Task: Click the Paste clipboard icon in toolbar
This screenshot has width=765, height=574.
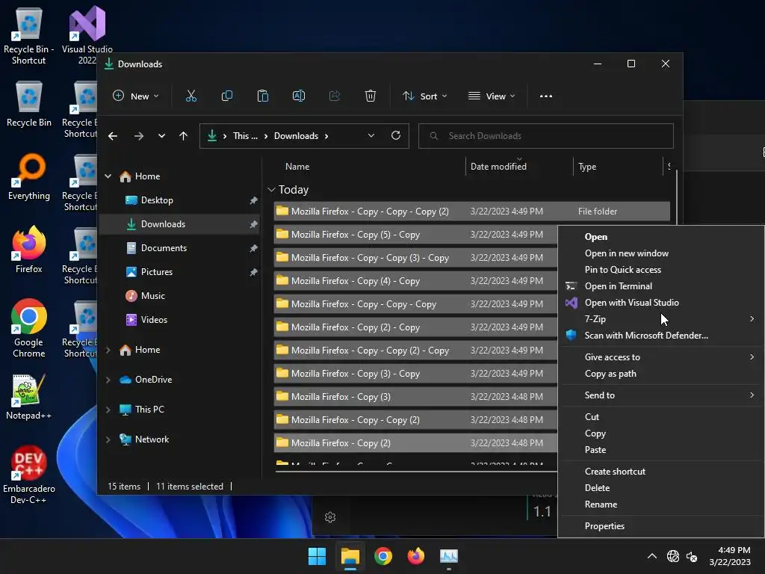Action: tap(262, 96)
